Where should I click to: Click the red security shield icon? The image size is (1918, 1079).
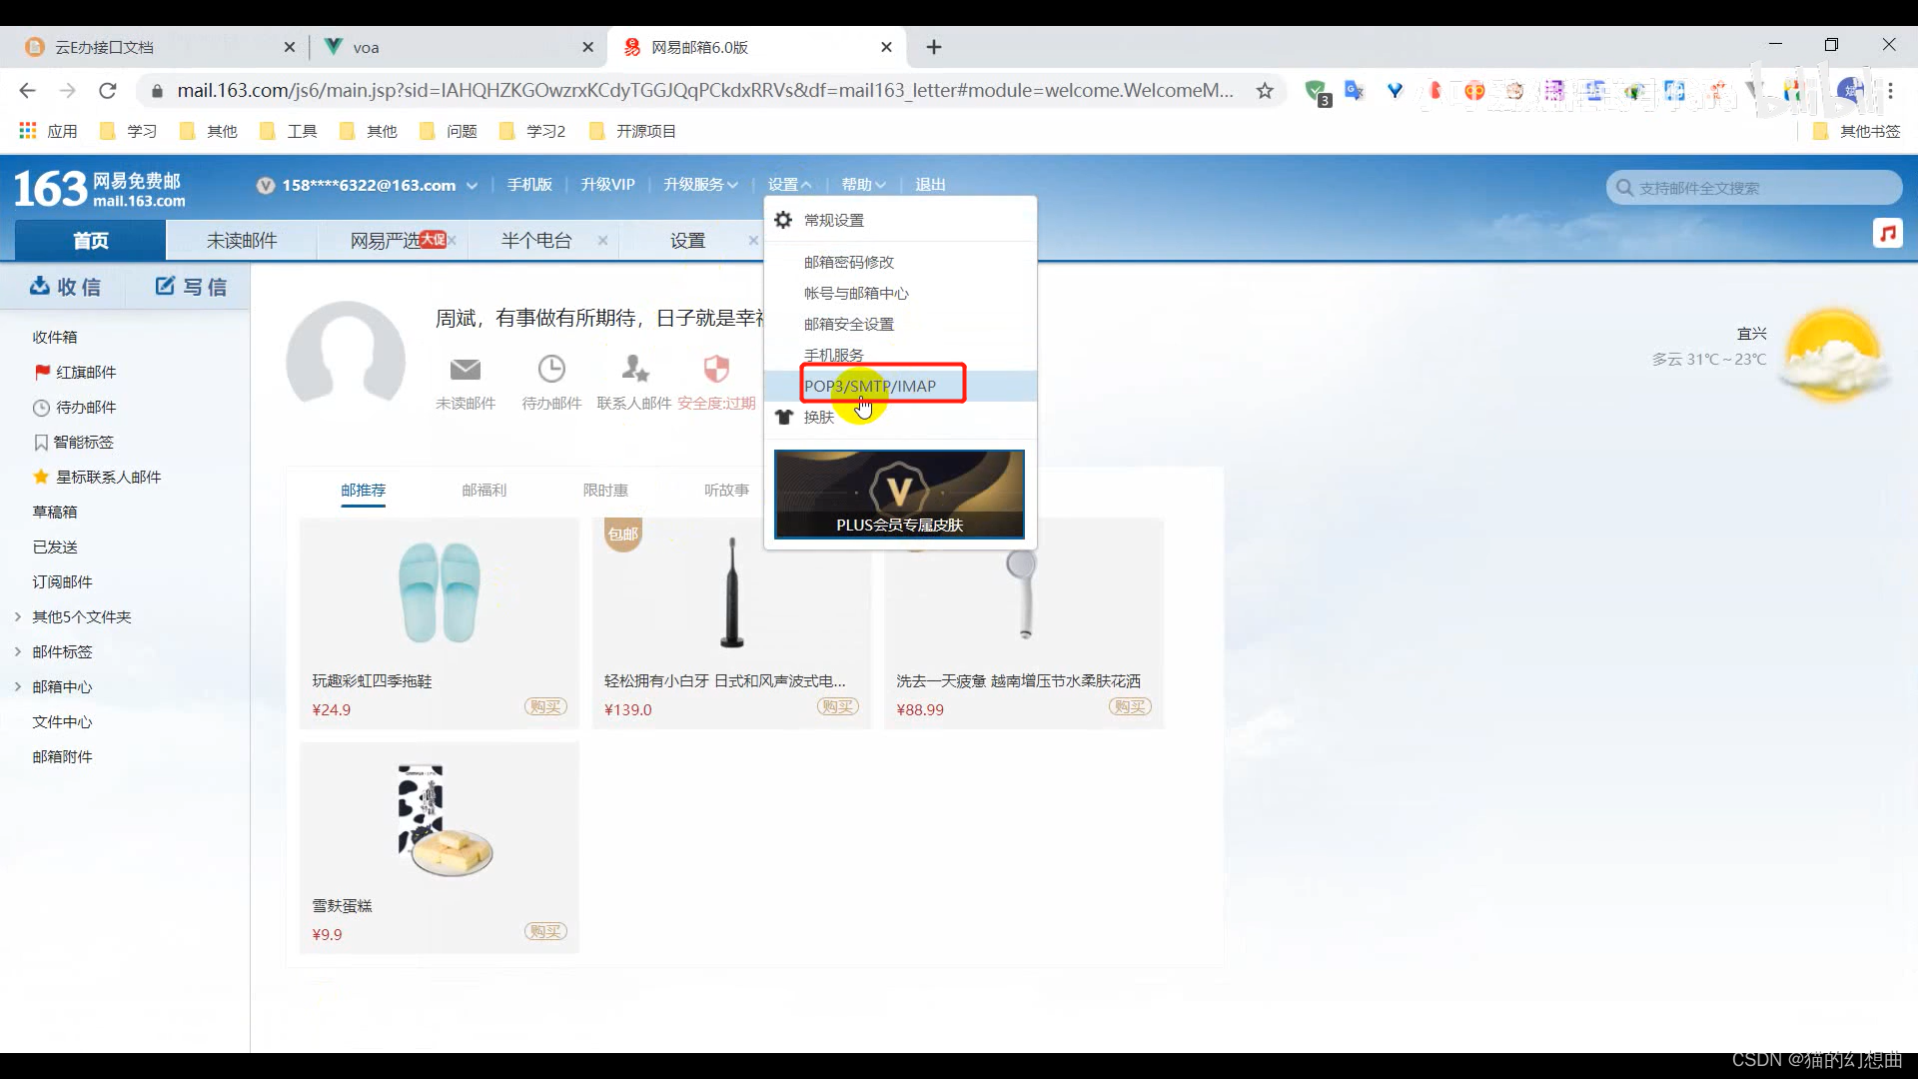(x=716, y=370)
